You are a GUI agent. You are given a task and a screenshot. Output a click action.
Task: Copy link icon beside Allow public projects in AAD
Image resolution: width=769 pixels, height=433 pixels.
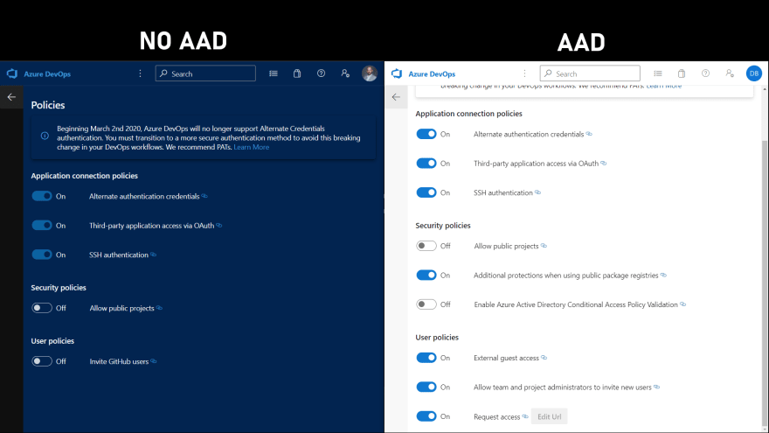[x=544, y=246]
